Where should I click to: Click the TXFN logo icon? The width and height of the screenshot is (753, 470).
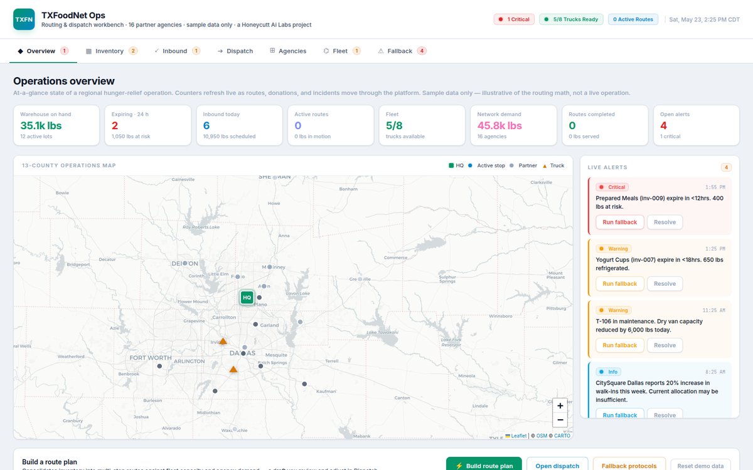[x=24, y=19]
